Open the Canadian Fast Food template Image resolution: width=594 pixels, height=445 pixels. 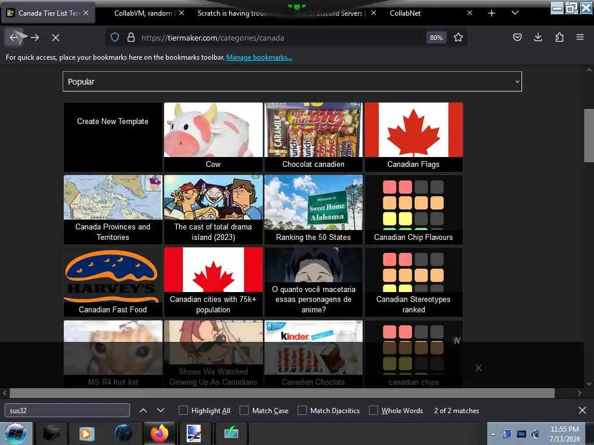click(113, 282)
